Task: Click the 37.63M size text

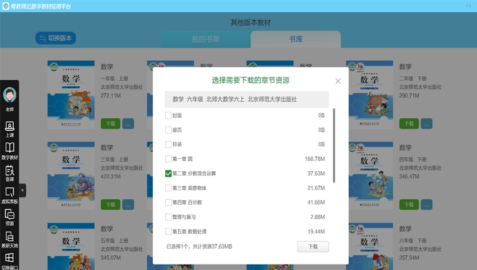Action: [316, 173]
